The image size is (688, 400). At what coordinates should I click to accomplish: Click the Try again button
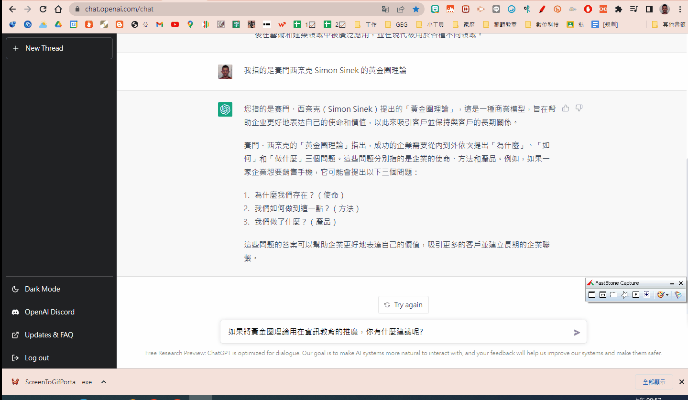pyautogui.click(x=403, y=305)
